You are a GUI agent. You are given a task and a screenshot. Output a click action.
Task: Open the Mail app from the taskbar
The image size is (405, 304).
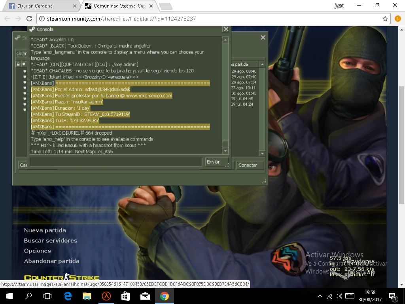click(145, 296)
